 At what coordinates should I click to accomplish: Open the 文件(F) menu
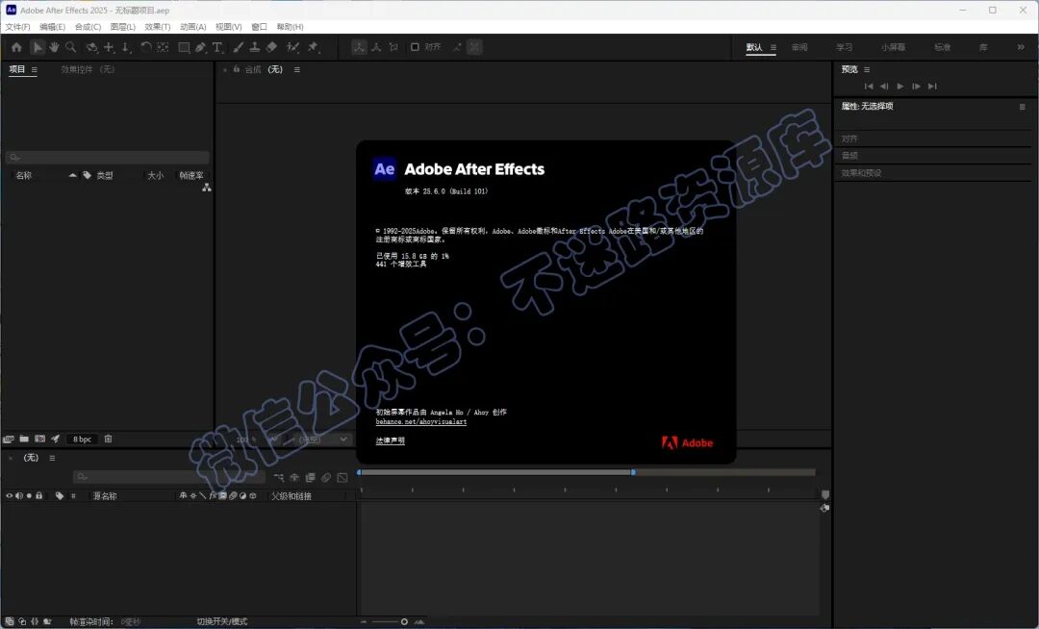(x=18, y=27)
